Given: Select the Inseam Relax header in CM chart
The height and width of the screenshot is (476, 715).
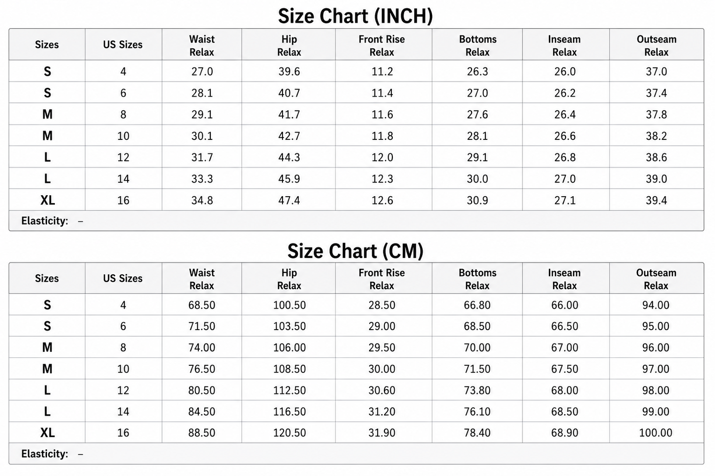Looking at the screenshot, I should 564,279.
